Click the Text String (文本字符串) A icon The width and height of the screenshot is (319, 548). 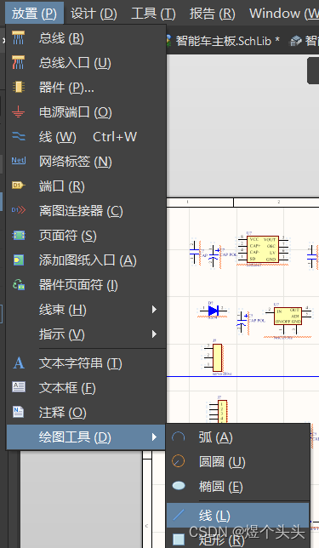point(19,362)
